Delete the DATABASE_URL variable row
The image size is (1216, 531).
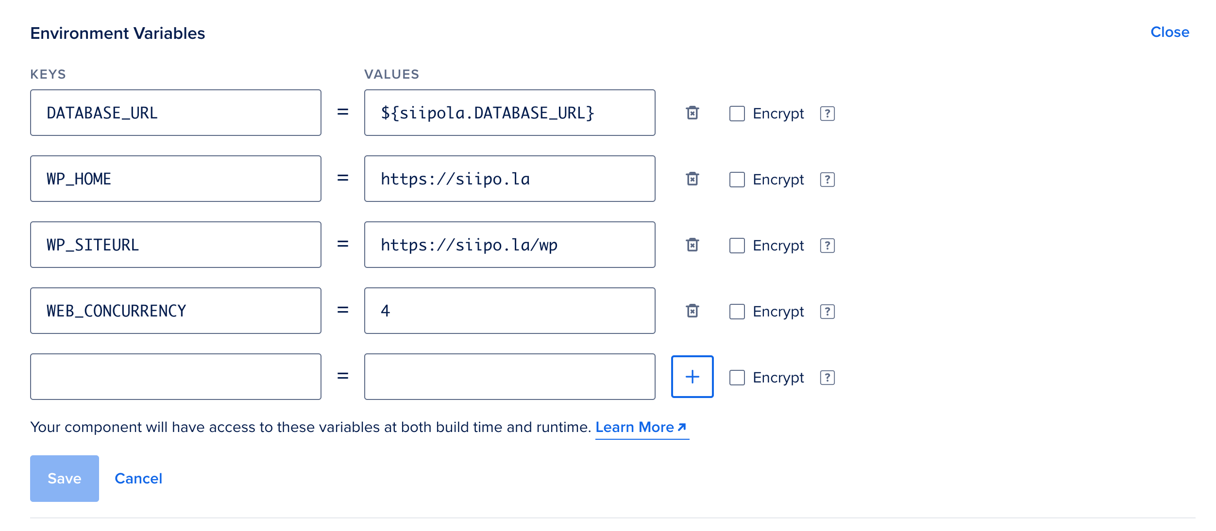point(692,113)
